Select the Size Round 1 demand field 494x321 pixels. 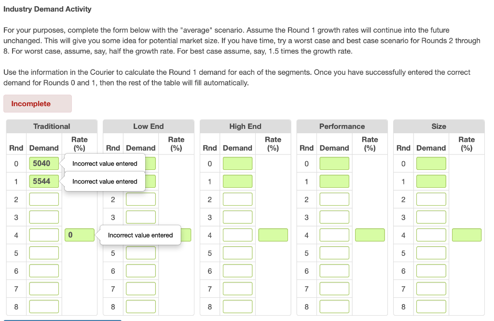(x=431, y=181)
